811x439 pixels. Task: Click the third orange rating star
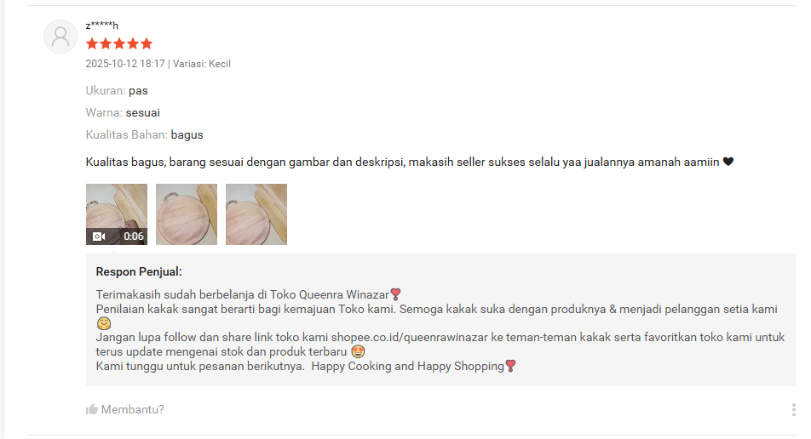(119, 44)
